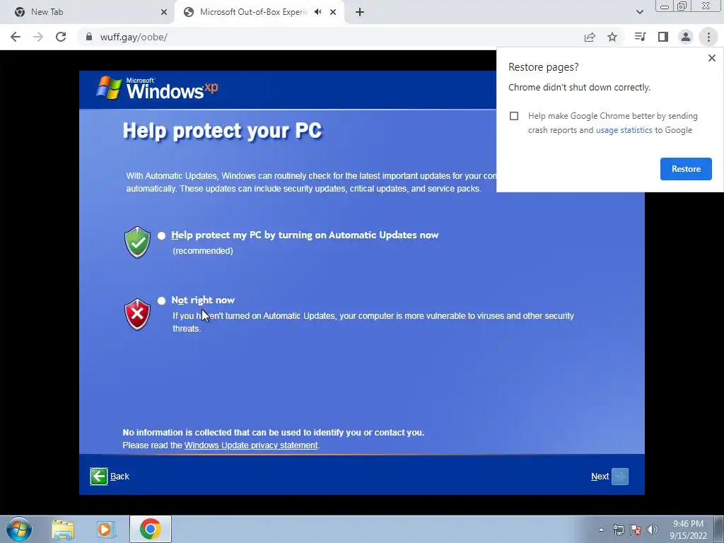Open Chrome's three-dot menu
This screenshot has width=724, height=543.
[x=708, y=37]
